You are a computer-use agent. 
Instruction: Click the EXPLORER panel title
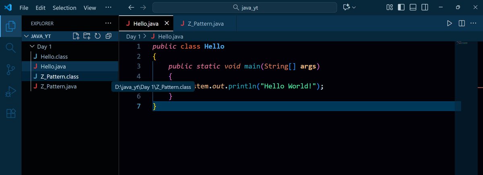[x=42, y=23]
